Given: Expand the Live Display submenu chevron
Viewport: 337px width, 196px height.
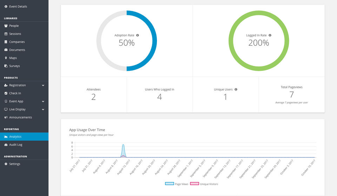Looking at the screenshot, I should 43,109.
